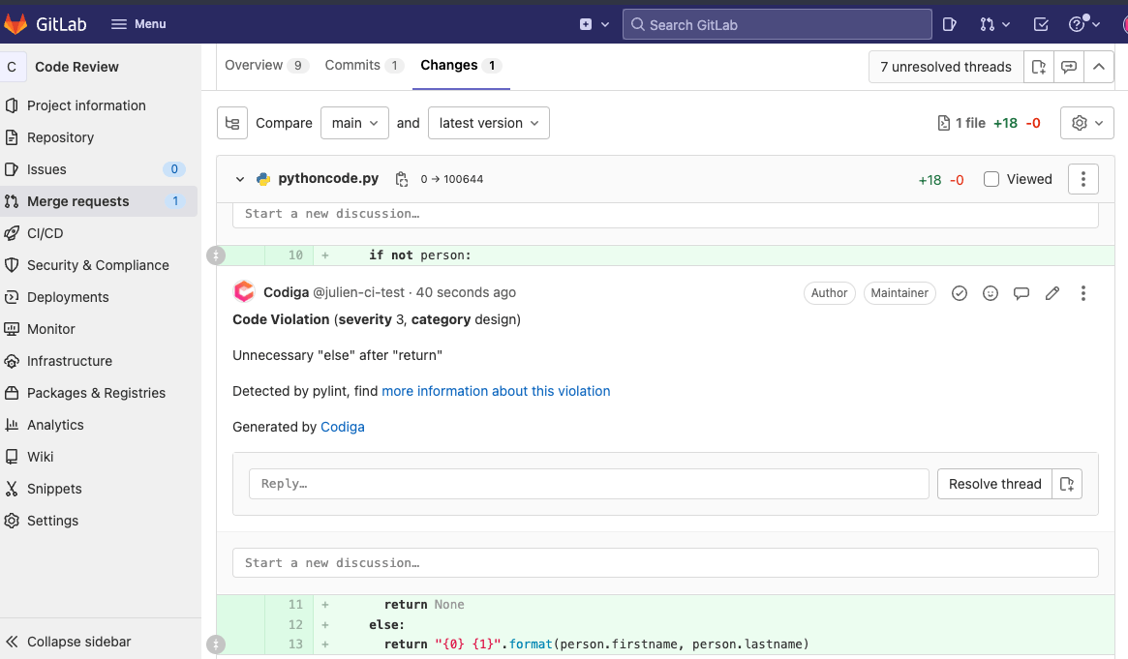Open the reply comment icon on the comment

pos(1021,292)
